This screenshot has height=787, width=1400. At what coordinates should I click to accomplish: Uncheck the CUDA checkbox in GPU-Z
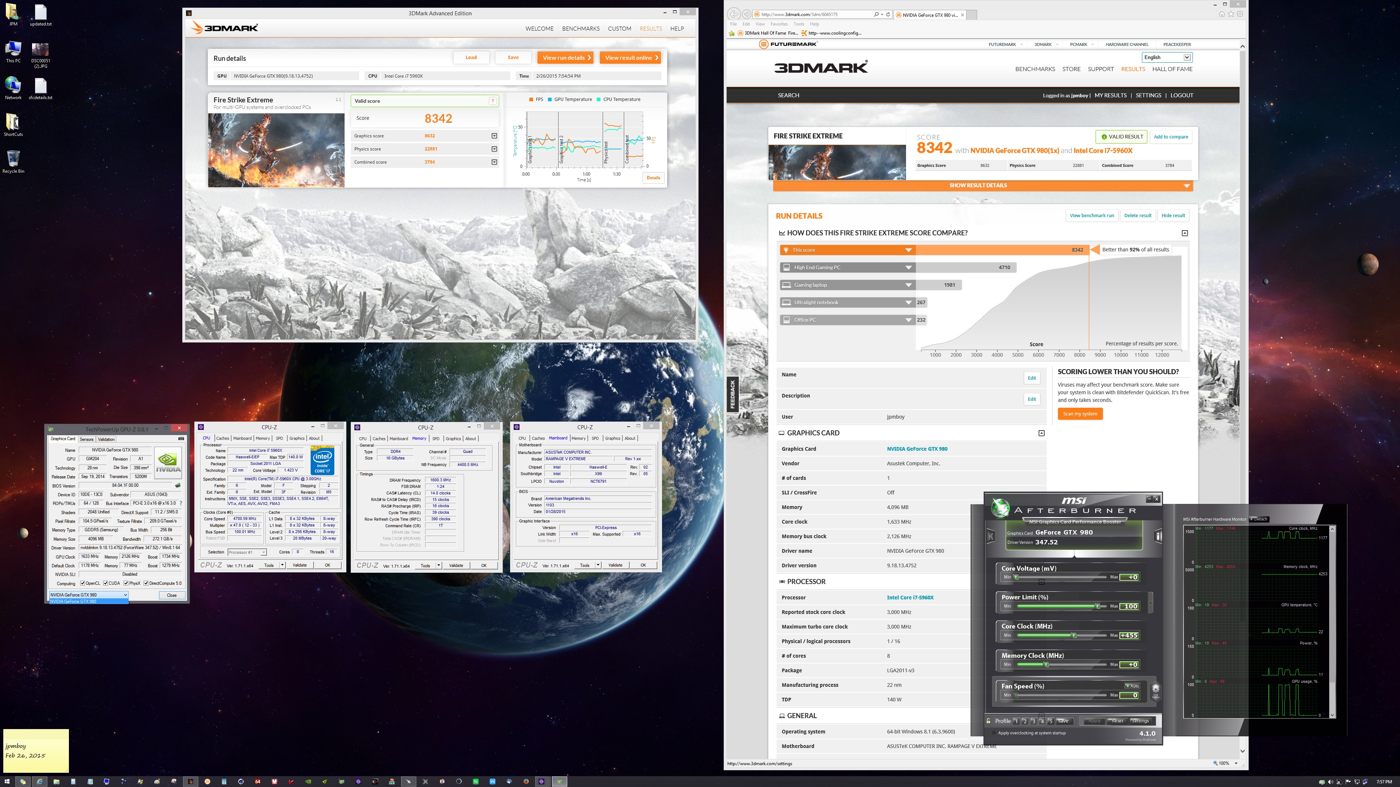click(x=105, y=583)
